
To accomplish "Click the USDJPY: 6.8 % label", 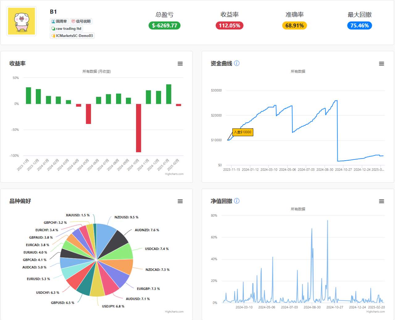I will click(113, 306).
